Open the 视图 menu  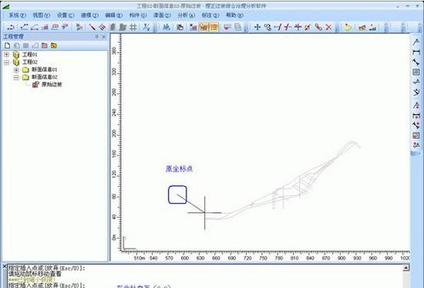(42, 15)
